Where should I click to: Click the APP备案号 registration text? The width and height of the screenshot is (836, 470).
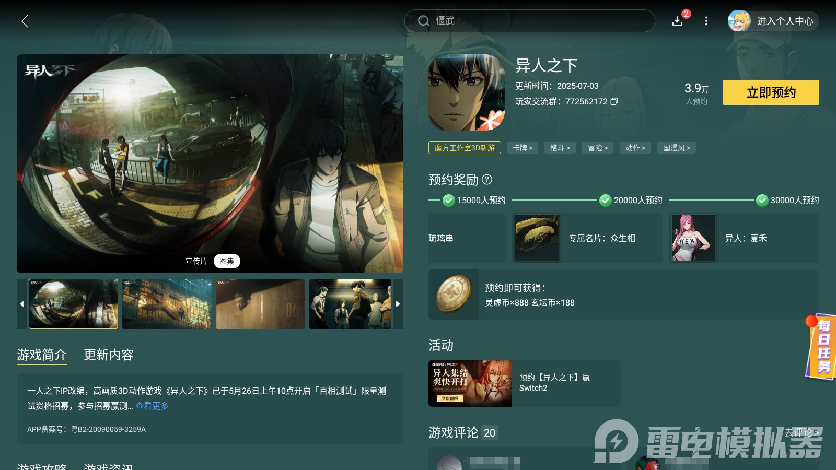pyautogui.click(x=87, y=429)
